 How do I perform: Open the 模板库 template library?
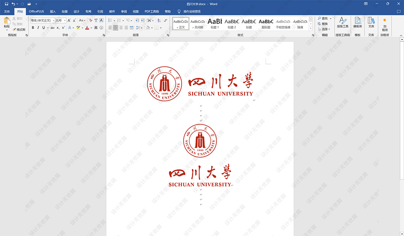coord(358,23)
